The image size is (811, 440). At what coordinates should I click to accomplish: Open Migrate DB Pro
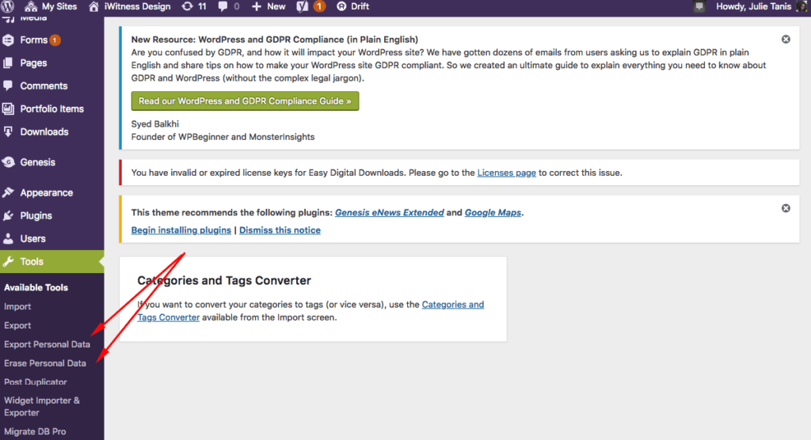click(35, 431)
